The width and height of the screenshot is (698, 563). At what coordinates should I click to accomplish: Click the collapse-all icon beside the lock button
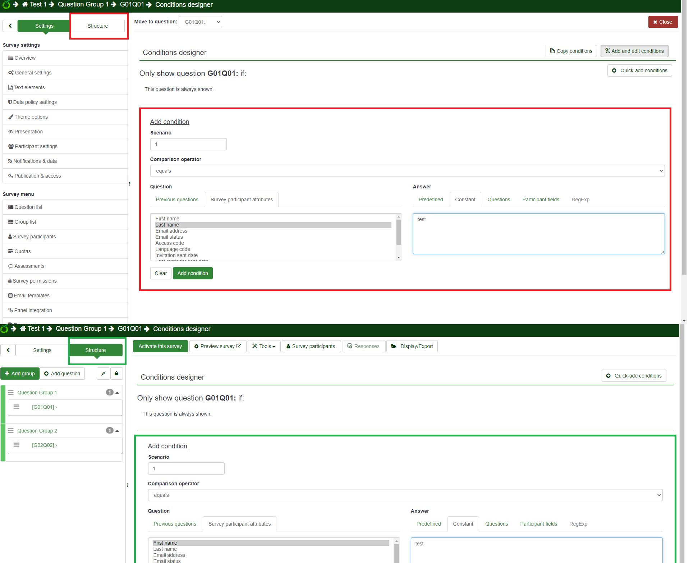click(x=103, y=374)
